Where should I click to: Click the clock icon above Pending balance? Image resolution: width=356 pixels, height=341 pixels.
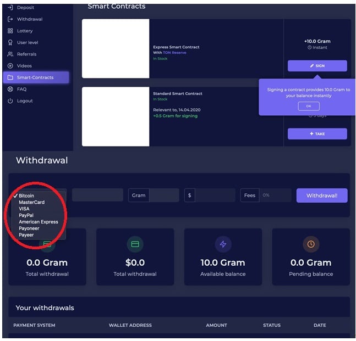coord(311,244)
